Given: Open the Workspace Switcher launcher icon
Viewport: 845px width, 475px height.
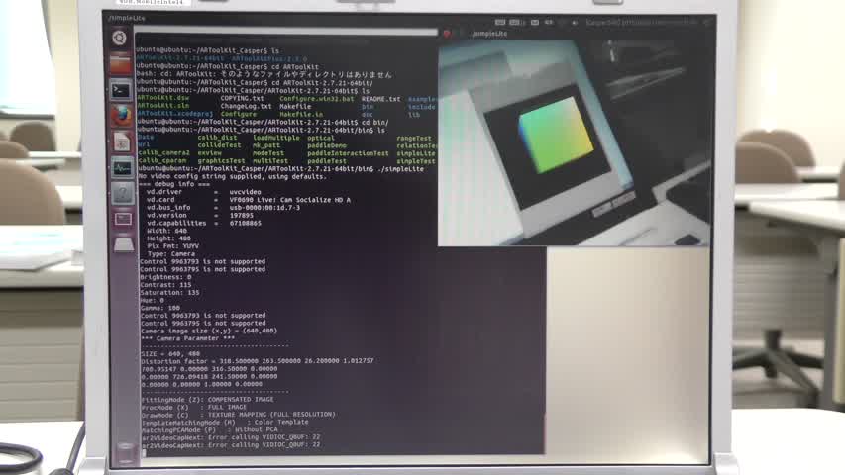Looking at the screenshot, I should pyautogui.click(x=124, y=218).
